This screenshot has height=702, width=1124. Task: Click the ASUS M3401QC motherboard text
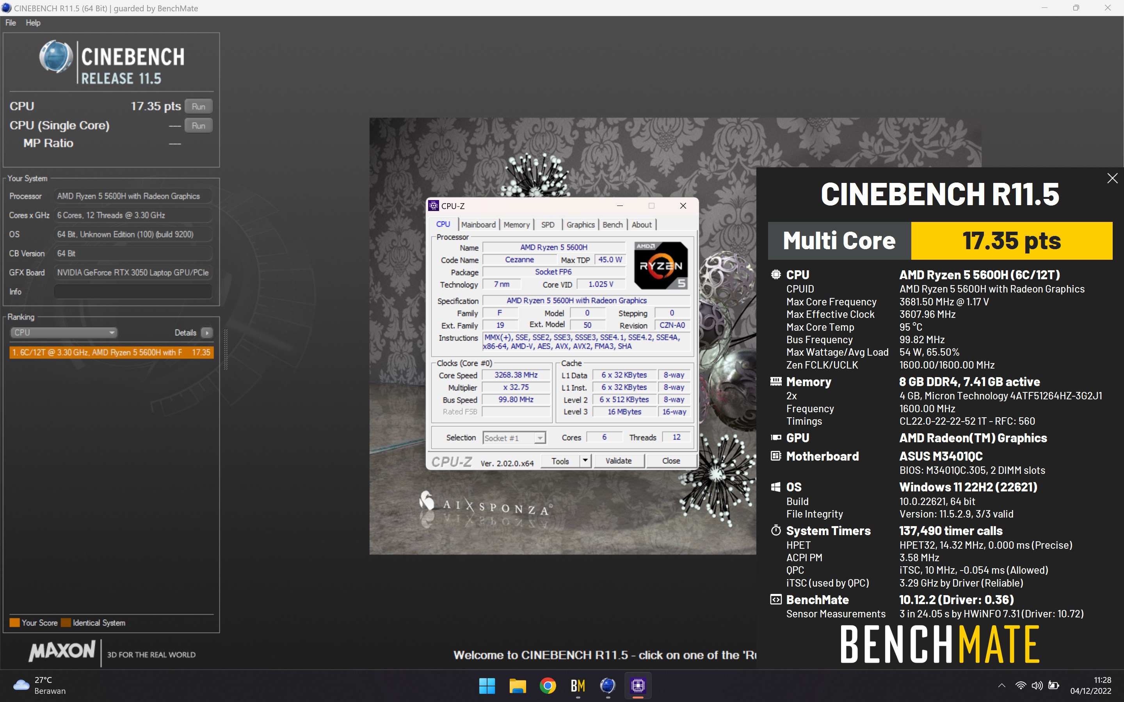click(941, 456)
